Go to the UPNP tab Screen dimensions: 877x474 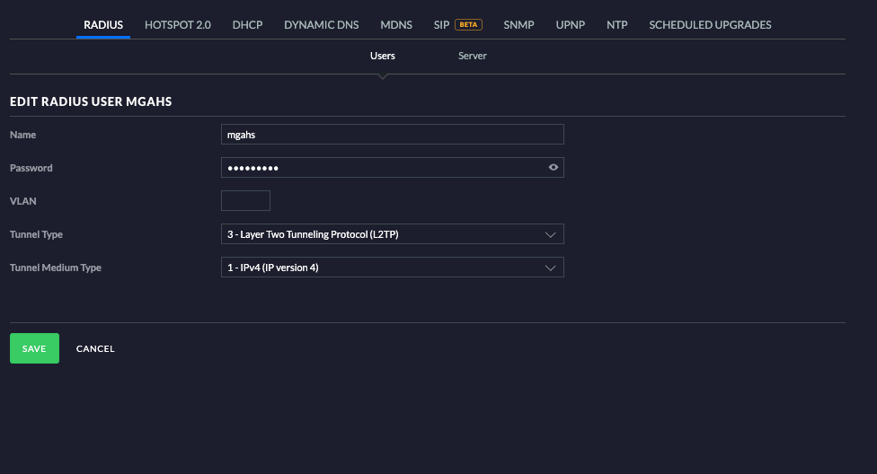coord(570,25)
